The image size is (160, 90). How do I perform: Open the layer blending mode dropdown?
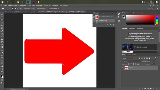131,61
